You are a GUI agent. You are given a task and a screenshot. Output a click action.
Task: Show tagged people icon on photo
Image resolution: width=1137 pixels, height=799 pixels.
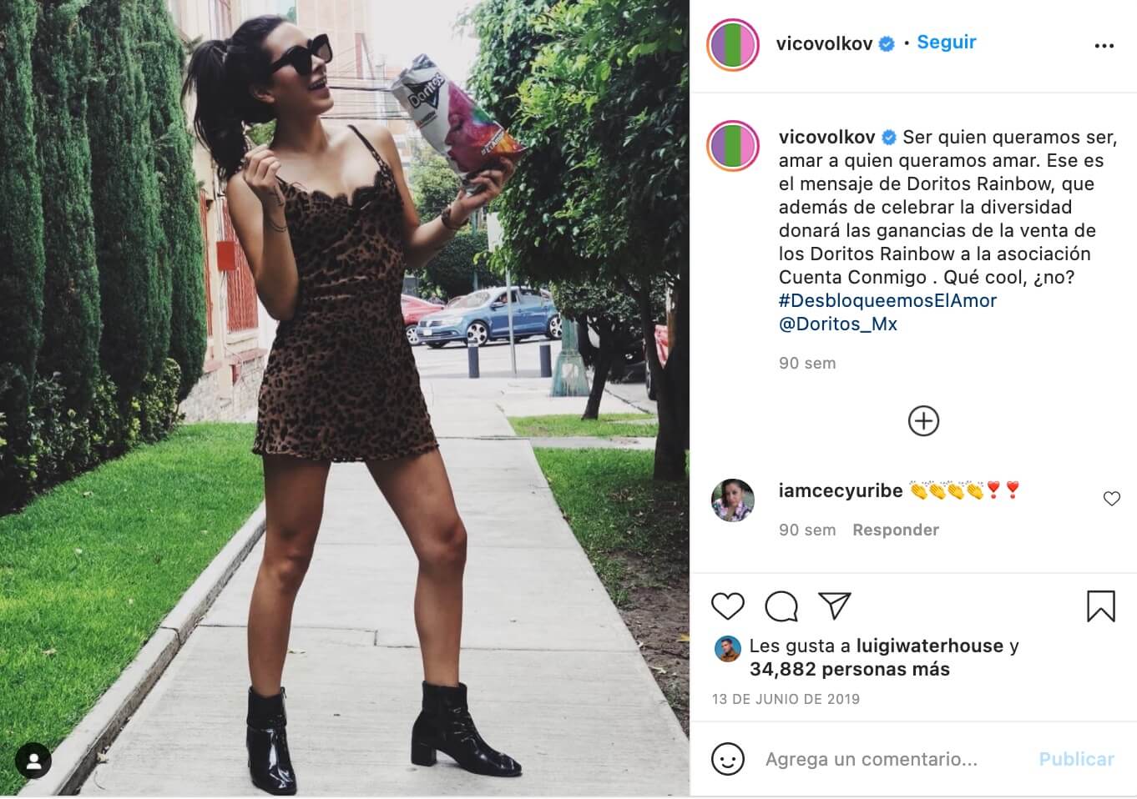[x=33, y=761]
